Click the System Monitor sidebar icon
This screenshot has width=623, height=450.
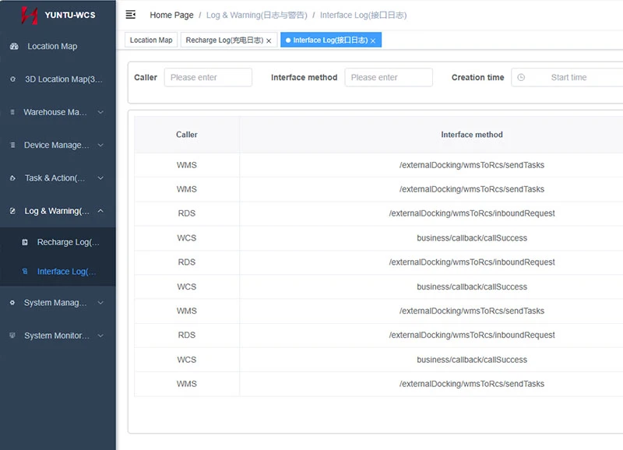(12, 336)
